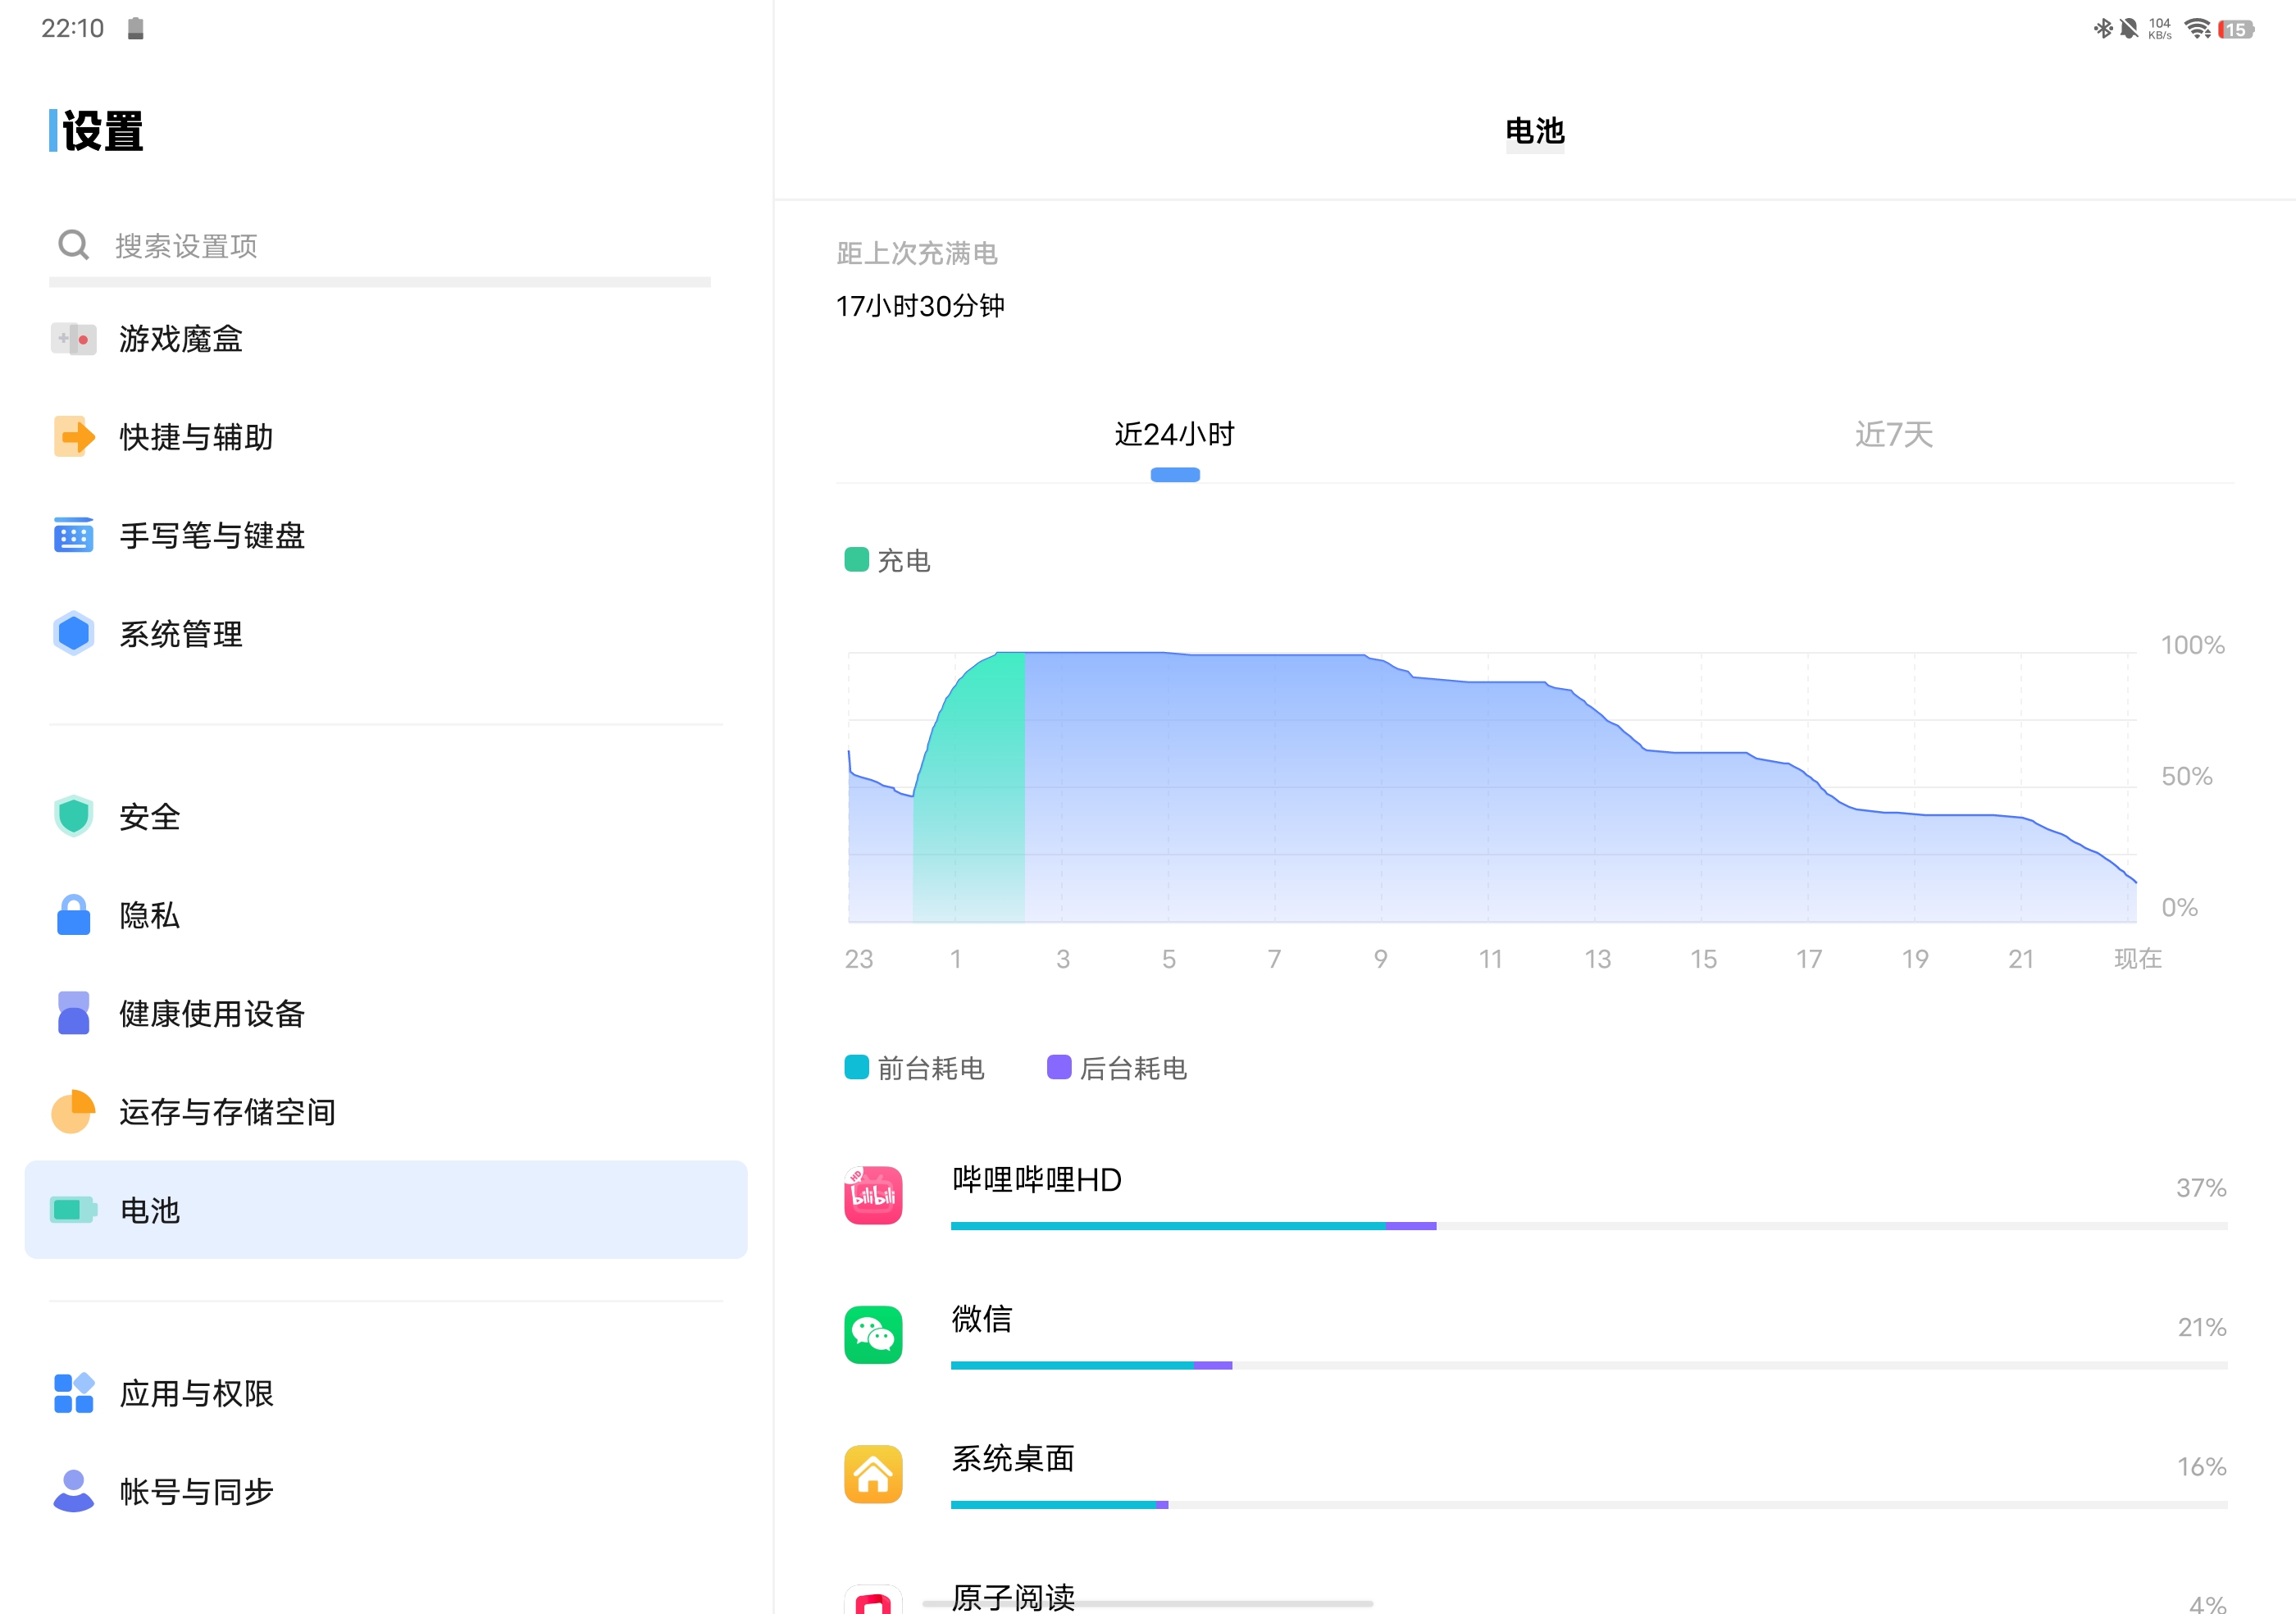2296x1614 pixels.
Task: Click the 距上次充满电 label
Action: 917,253
